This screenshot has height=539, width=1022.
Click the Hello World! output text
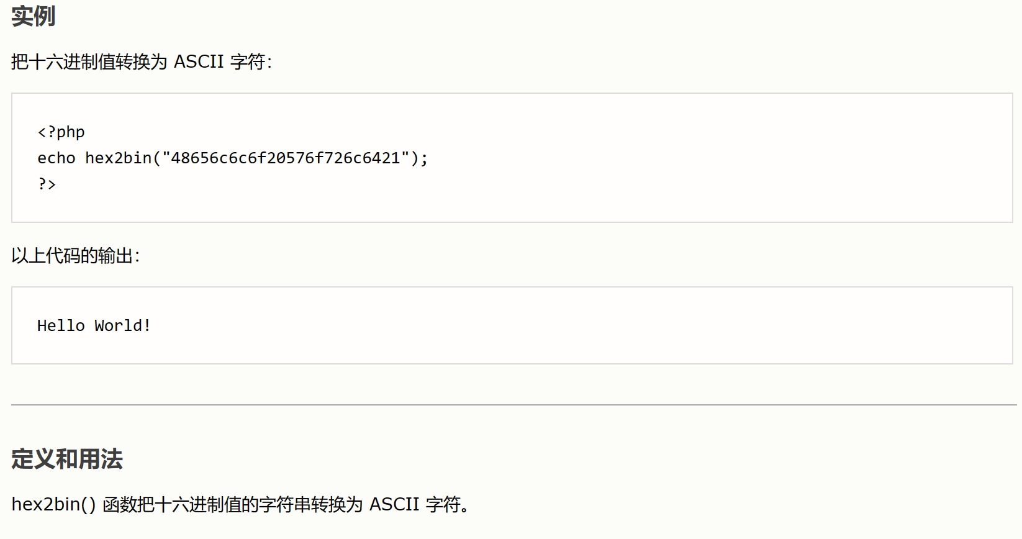click(x=94, y=325)
